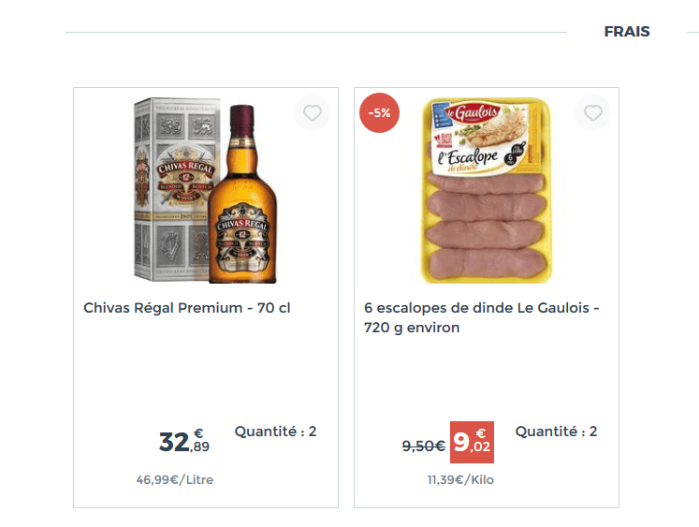The width and height of the screenshot is (699, 527).
Task: Click the divider line beside FRAIS
Action: 316,33
